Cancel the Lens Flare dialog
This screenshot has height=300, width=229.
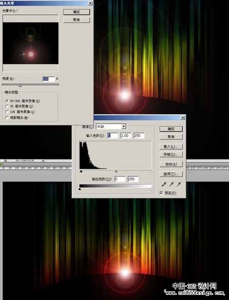(77, 20)
